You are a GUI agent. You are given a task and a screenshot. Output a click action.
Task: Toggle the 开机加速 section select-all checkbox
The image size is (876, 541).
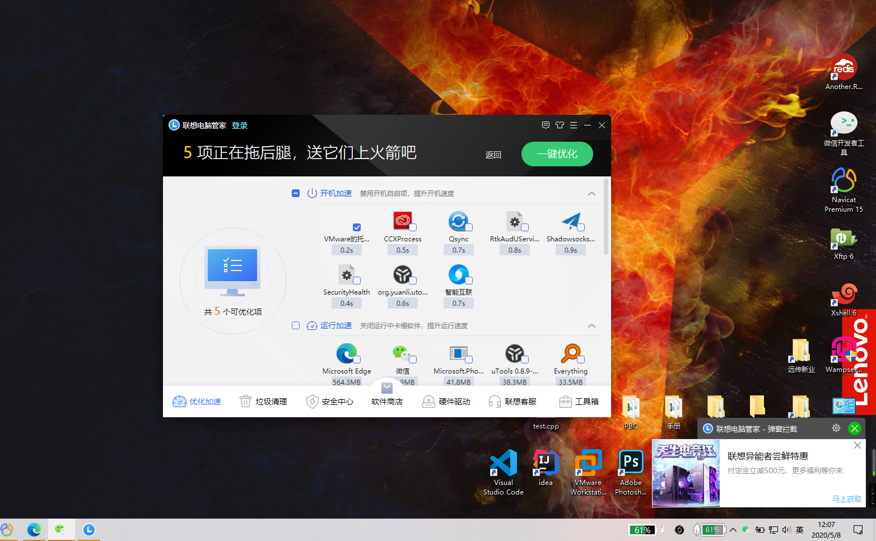(296, 193)
